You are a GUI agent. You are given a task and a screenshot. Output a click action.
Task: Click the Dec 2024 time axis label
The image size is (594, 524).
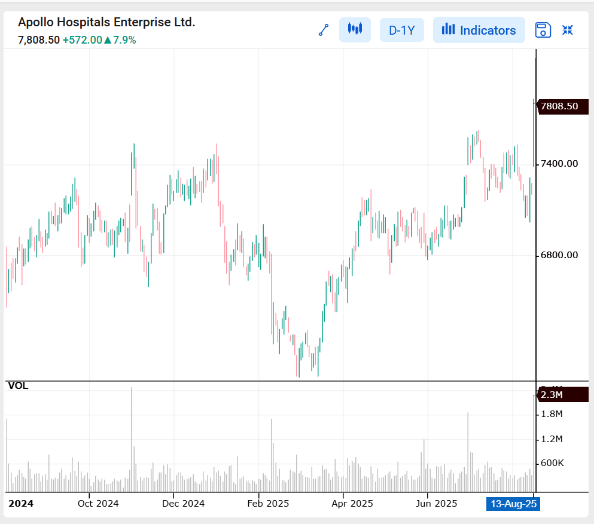[x=183, y=504]
